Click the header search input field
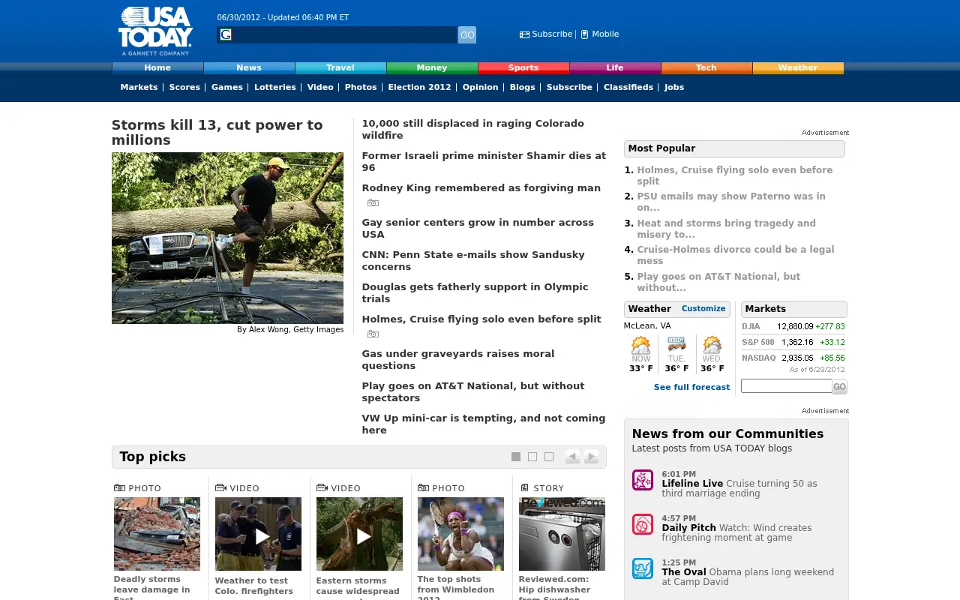Screen dimensions: 960x600 point(337,34)
